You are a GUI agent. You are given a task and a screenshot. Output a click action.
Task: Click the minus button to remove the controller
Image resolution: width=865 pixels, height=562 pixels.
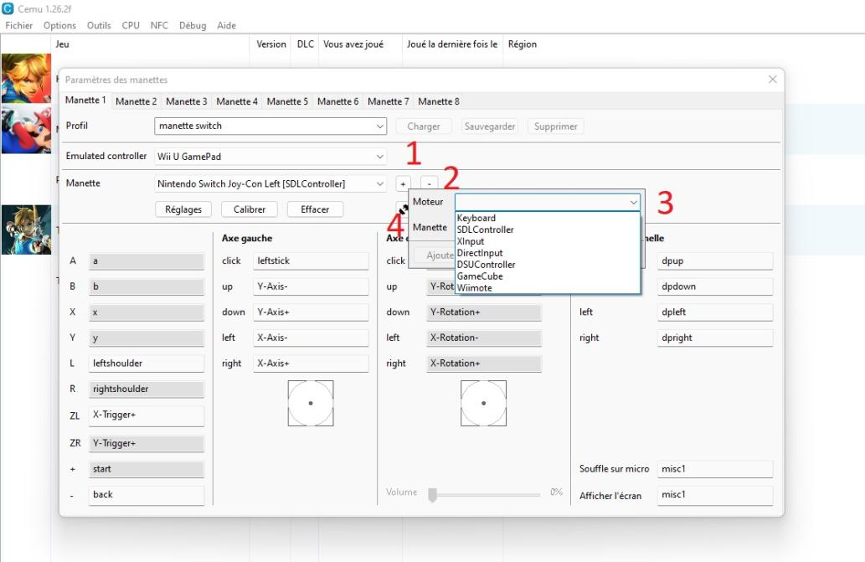[428, 183]
